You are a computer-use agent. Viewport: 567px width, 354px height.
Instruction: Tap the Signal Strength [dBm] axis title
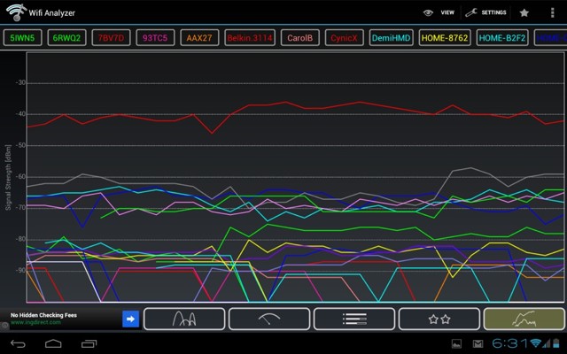pos(8,177)
